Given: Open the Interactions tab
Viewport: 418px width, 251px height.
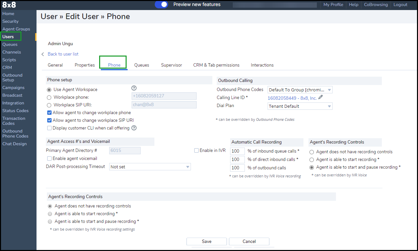Looking at the screenshot, I should (262, 65).
